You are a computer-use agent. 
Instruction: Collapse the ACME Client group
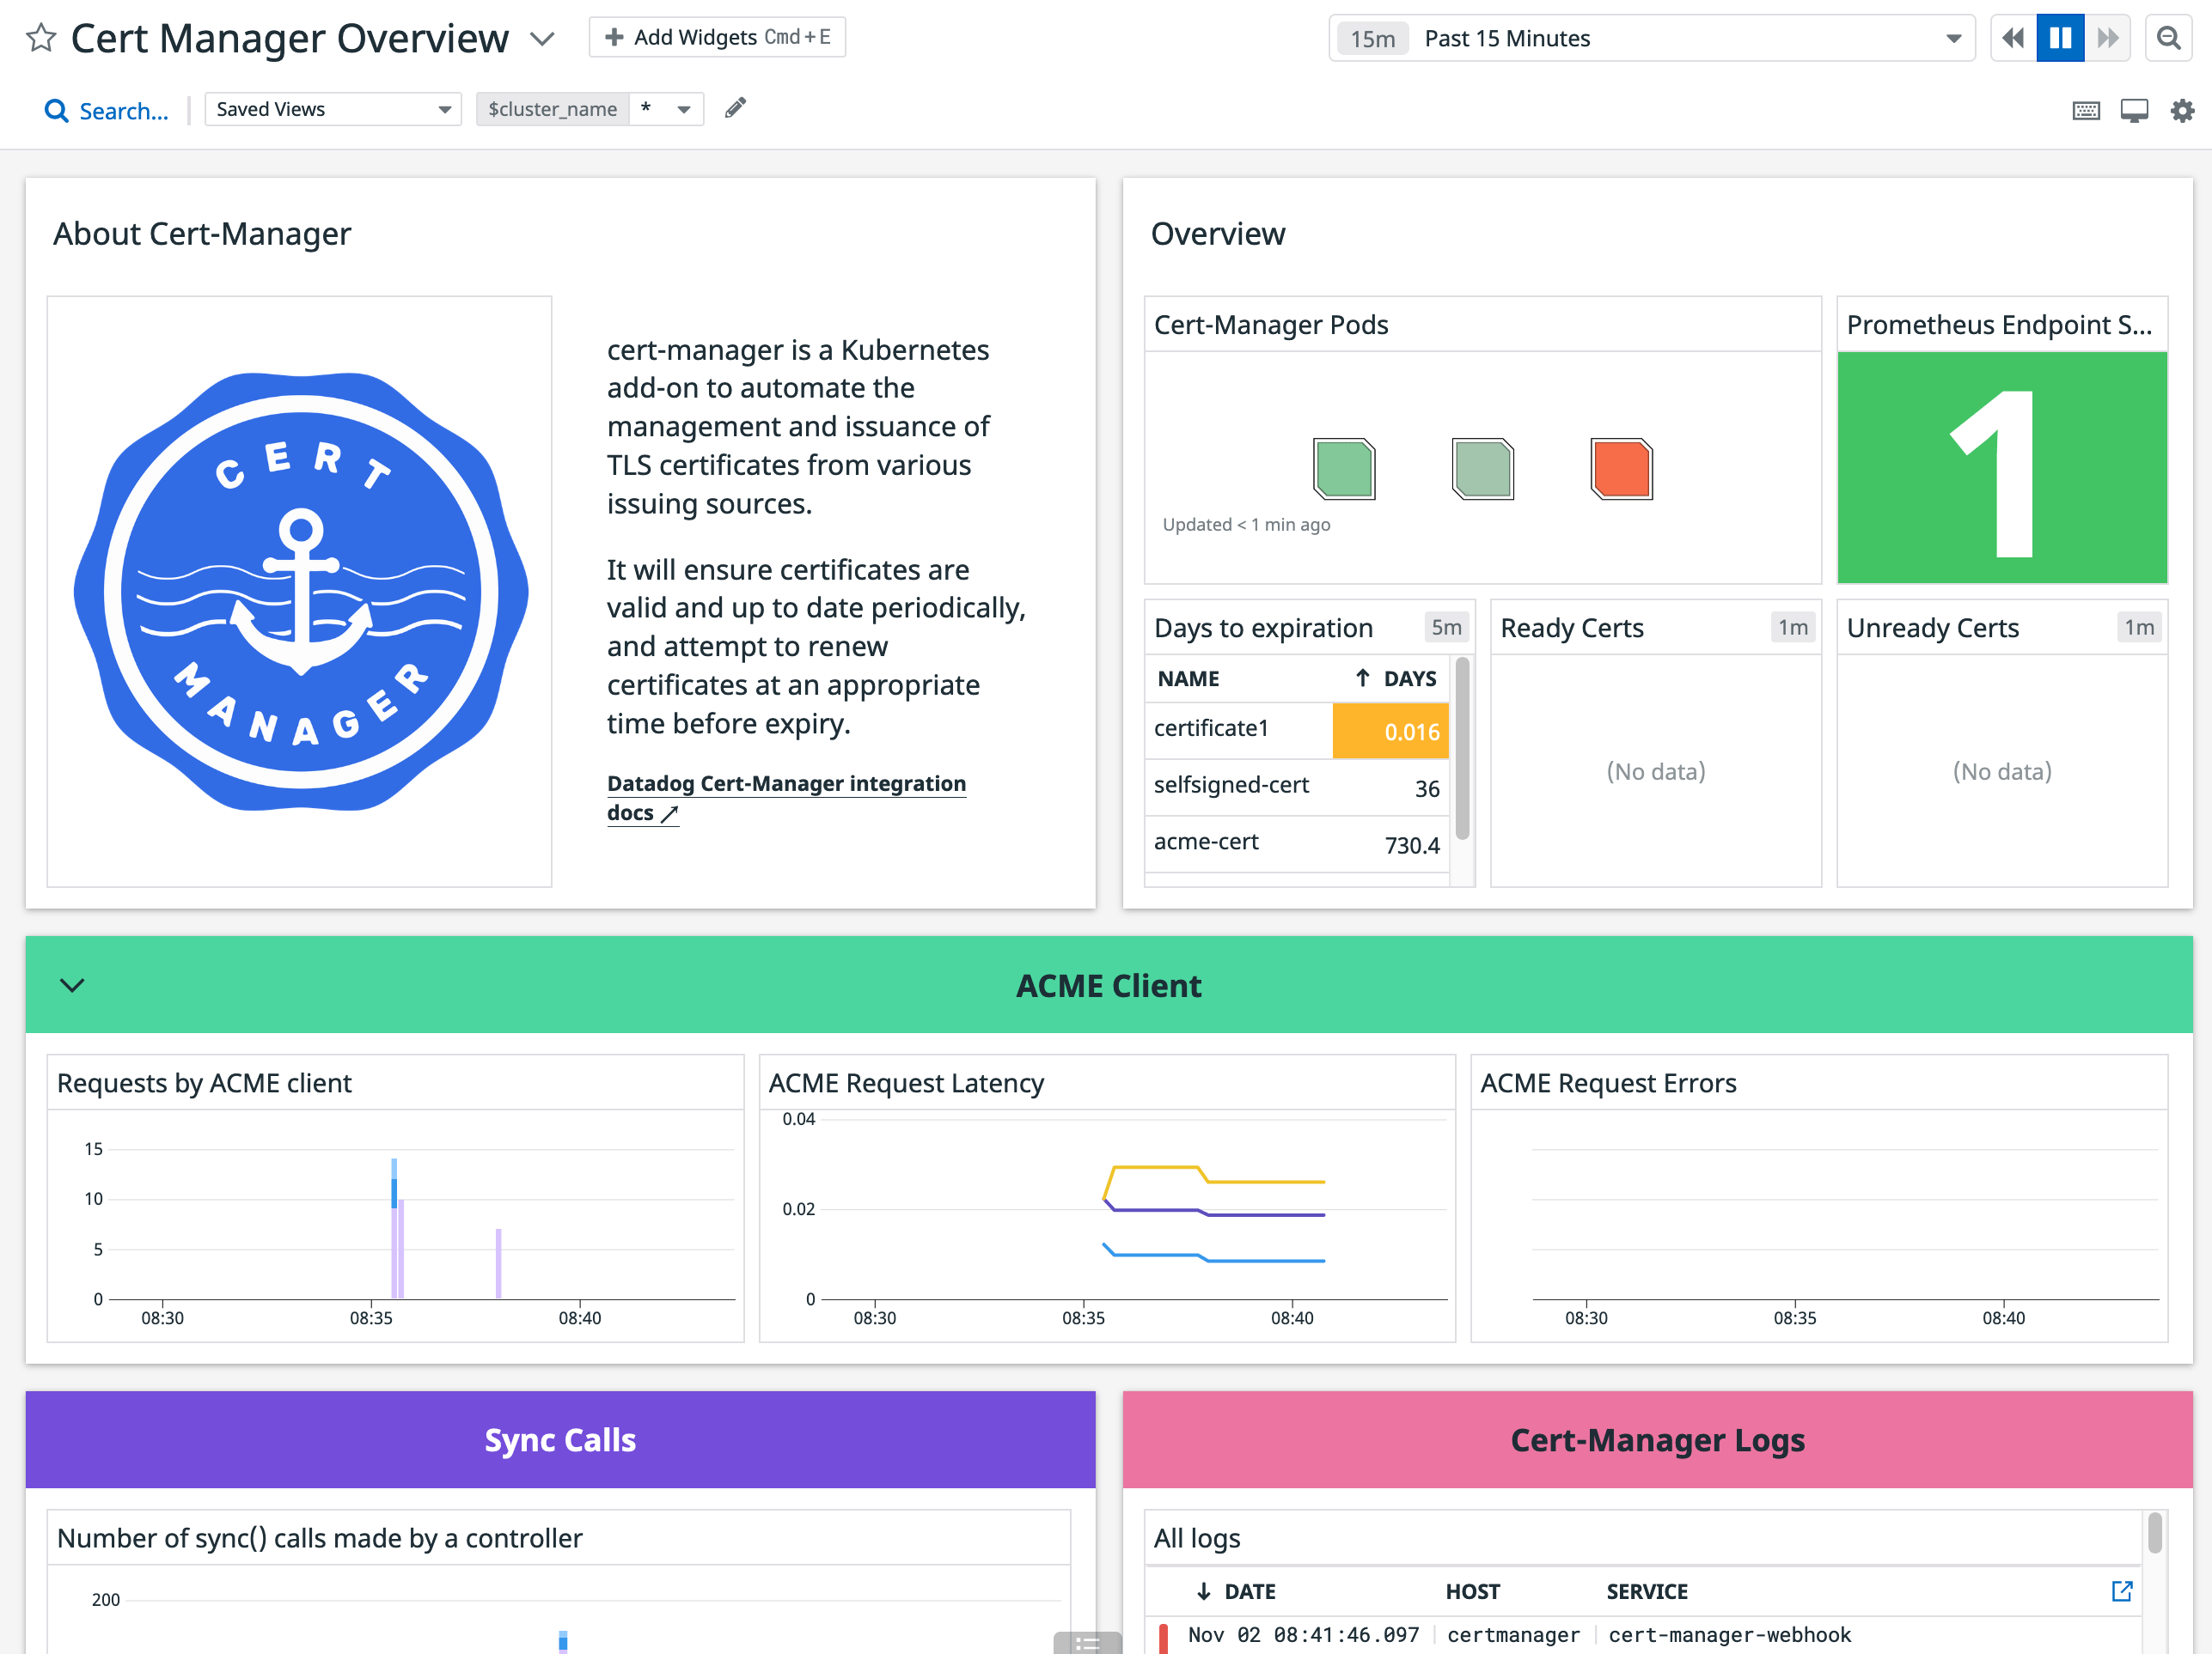coord(72,985)
